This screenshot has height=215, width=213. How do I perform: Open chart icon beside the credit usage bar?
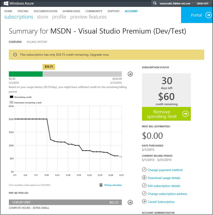coord(130,74)
